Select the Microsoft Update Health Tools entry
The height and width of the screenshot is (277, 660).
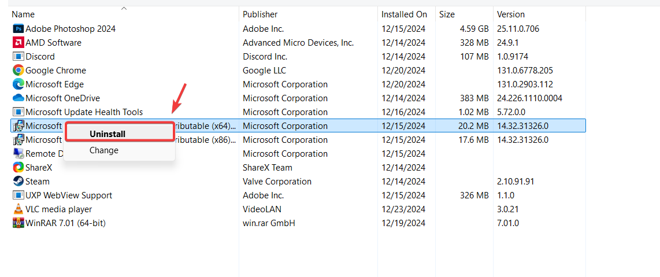tap(84, 112)
